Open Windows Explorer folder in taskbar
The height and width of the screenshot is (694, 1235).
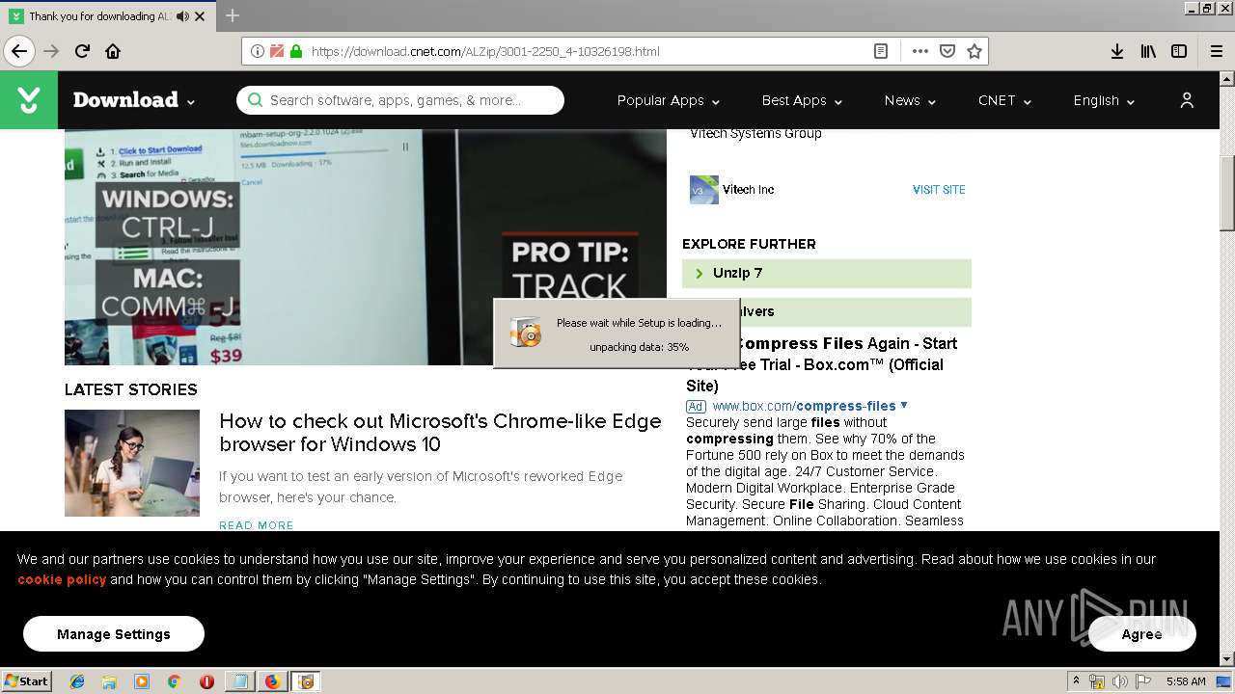coord(109,681)
